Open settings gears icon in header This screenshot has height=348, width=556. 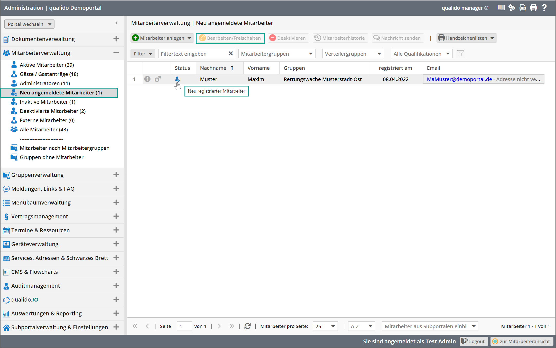pos(512,8)
